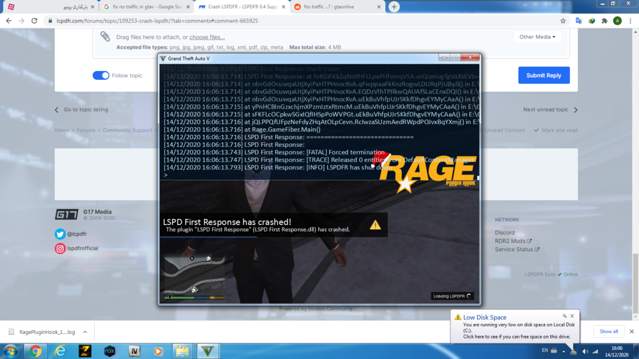Screen dimensions: 639x359
Task: Click the 'at Rage.GameFiber.Main()' log line
Action: (242, 130)
